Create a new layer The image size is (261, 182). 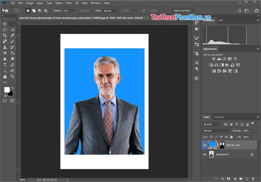[247, 179]
